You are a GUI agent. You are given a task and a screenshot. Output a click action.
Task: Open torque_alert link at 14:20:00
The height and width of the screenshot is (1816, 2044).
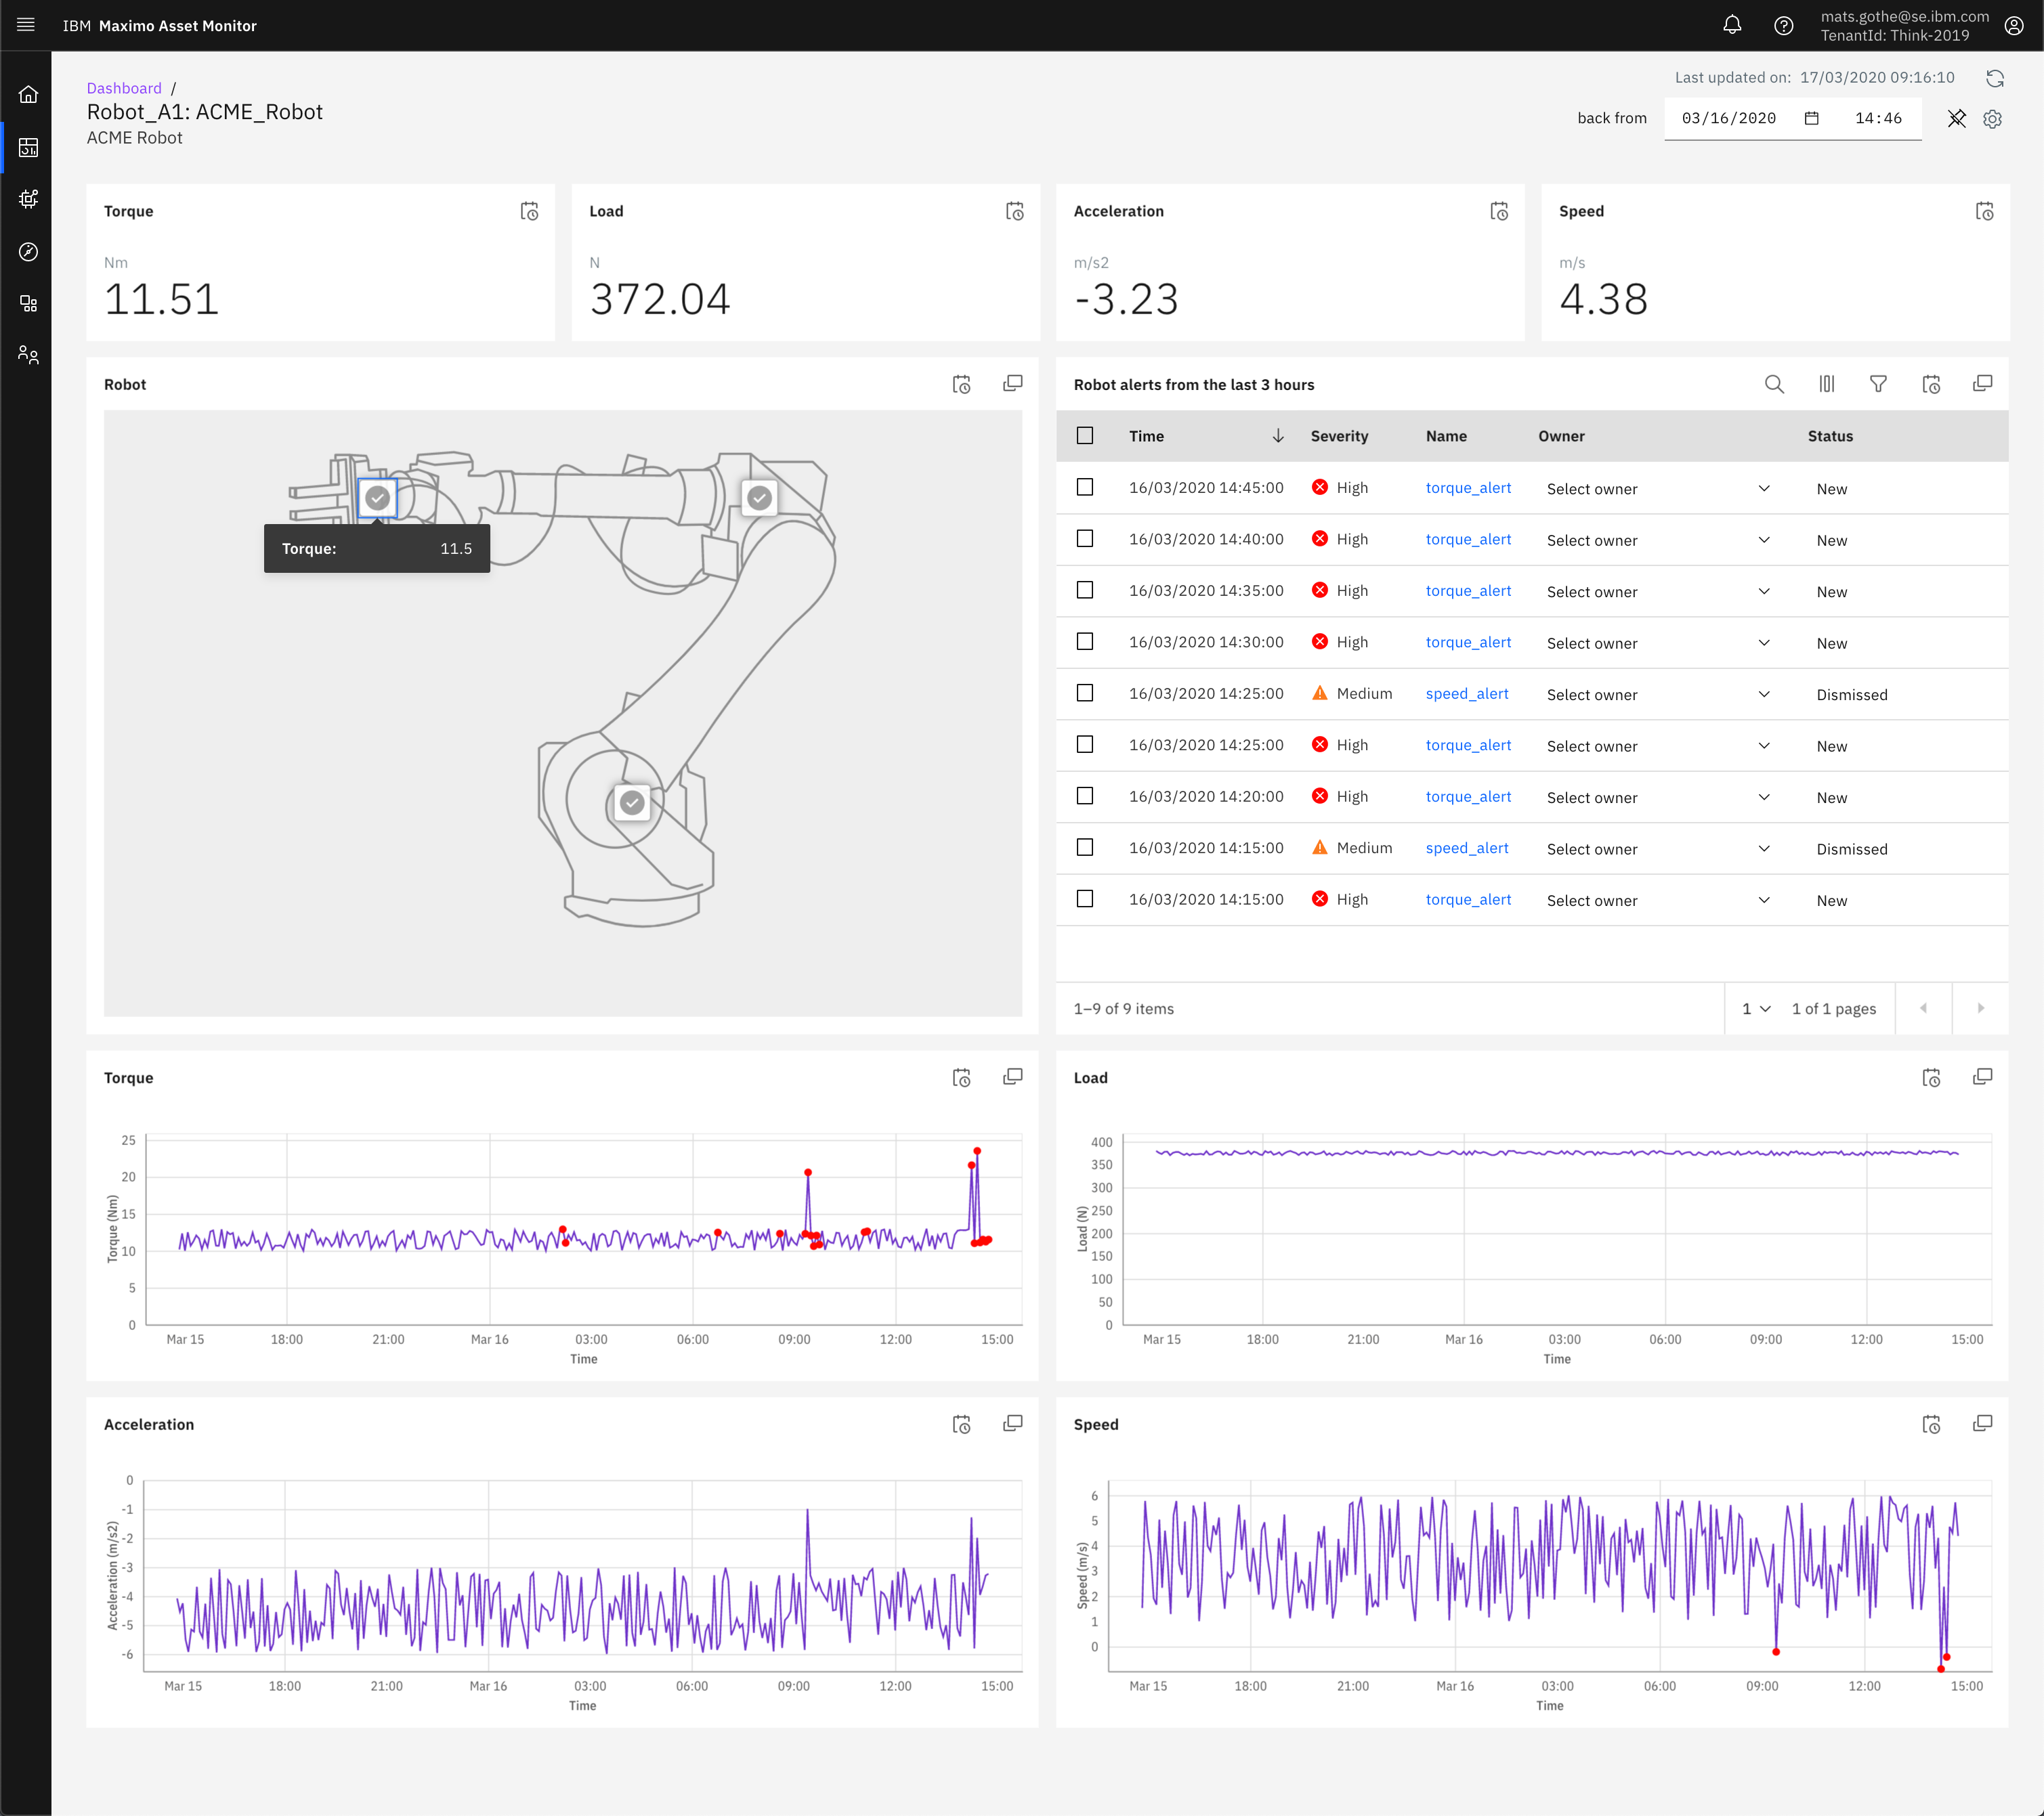(1468, 796)
